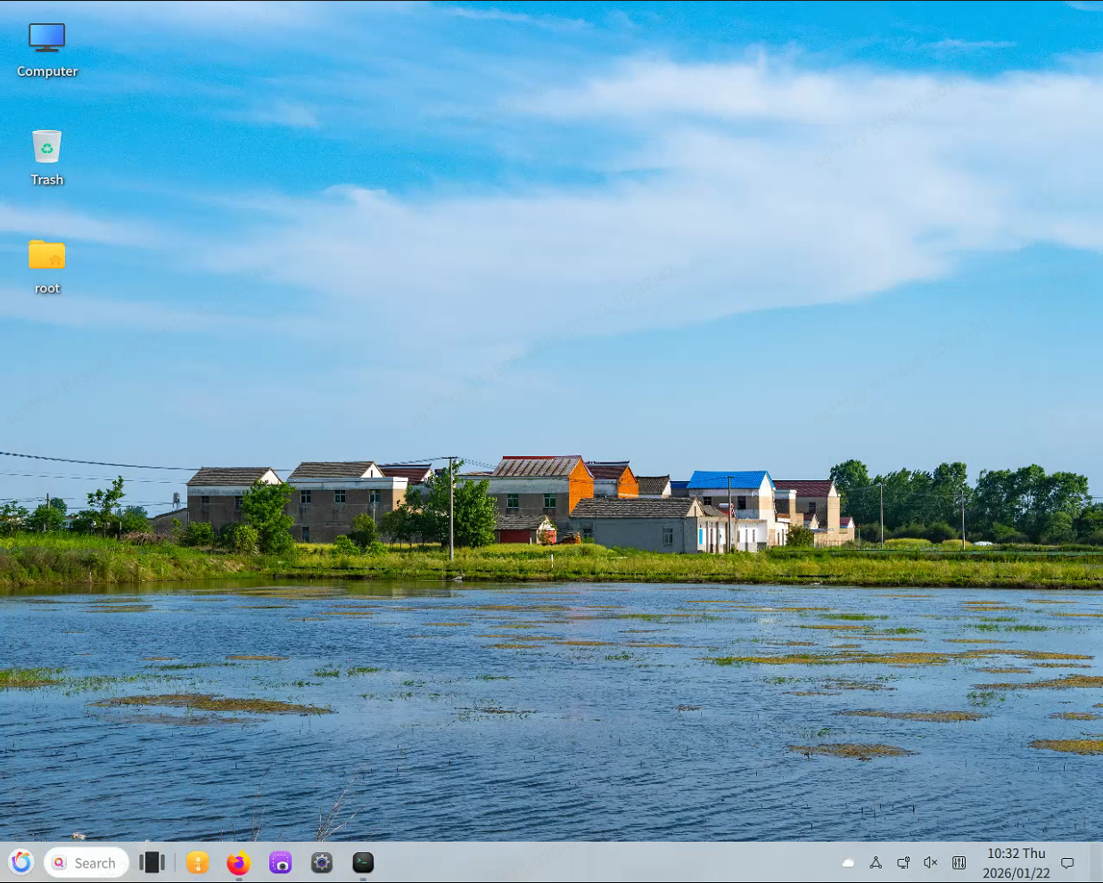
Task: Open the purple screen capture app
Action: [280, 863]
